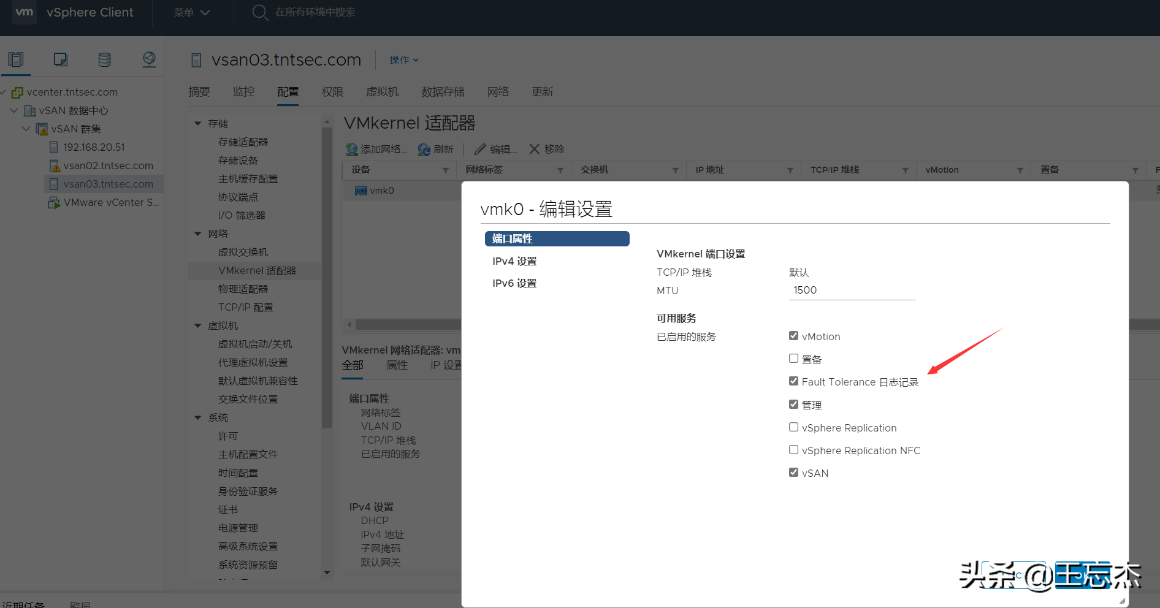Select IPv4 设置 in the dialog
1160x608 pixels.
pos(514,261)
